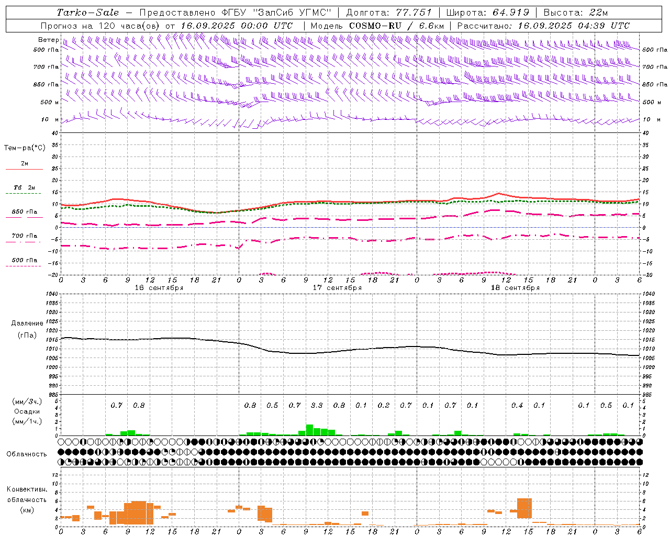Select the 'Рассчитано: 16.09.2025 04:39 UTC' timestamp

543,25
